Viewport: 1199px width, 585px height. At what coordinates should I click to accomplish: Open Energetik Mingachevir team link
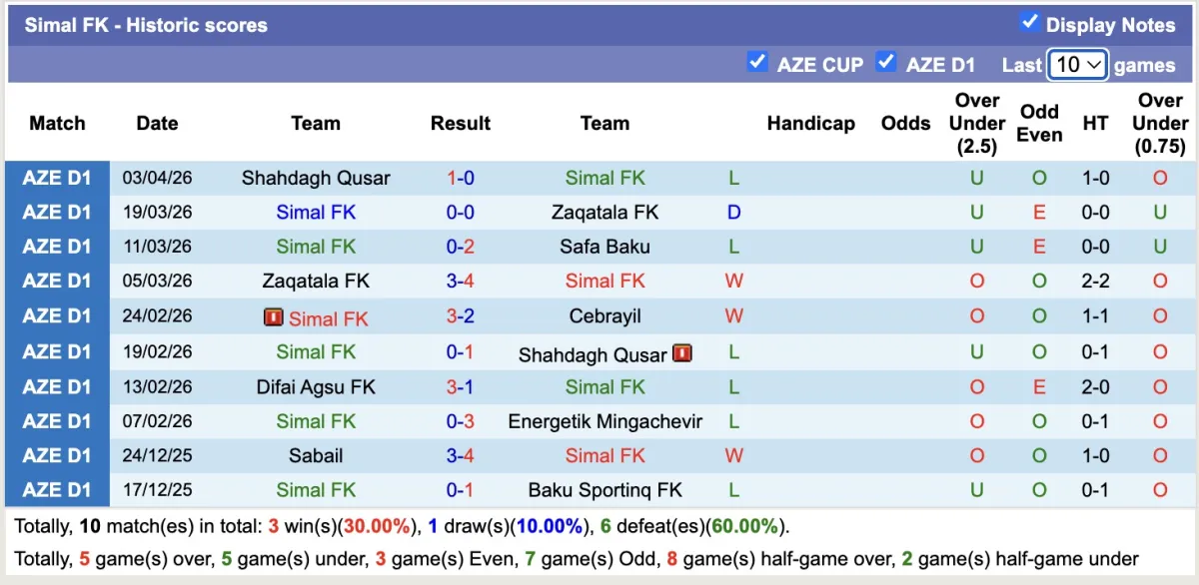tap(604, 421)
